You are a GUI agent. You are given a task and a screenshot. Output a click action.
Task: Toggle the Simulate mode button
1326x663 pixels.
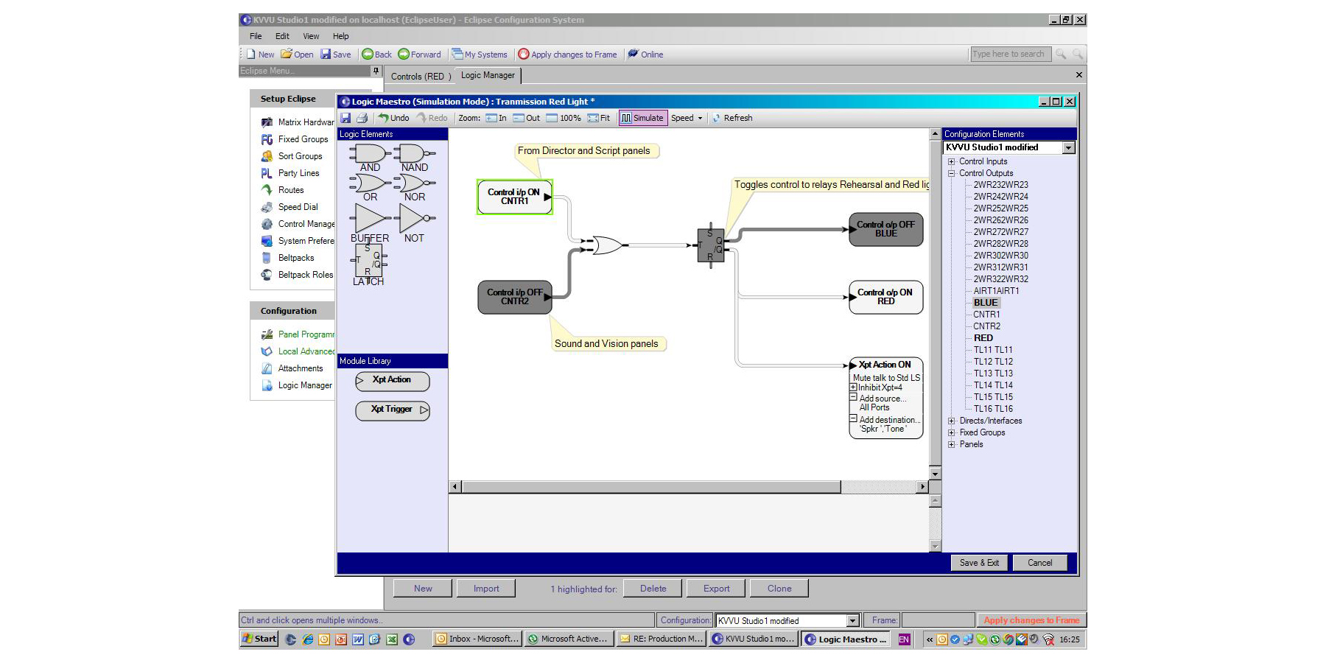(642, 118)
